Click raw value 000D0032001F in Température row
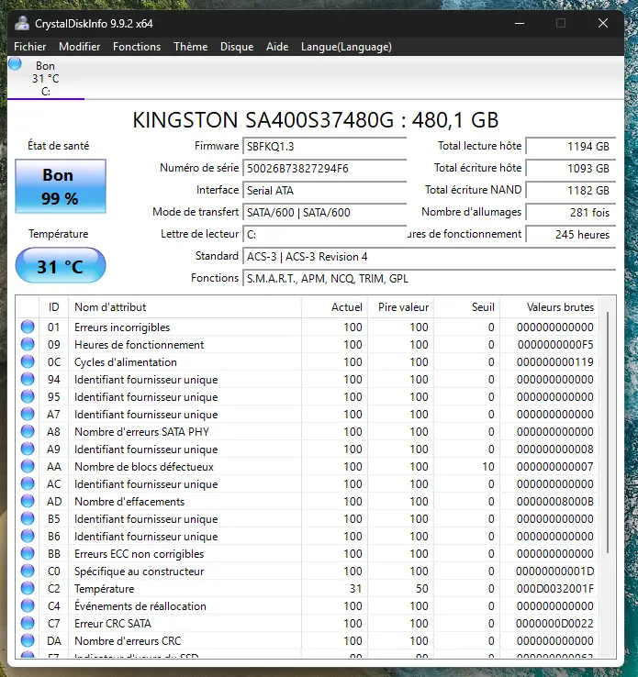Viewport: 638px width, 677px height. click(555, 589)
